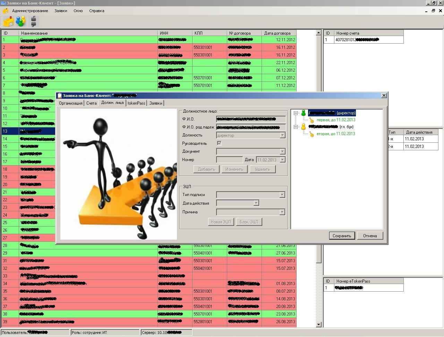This screenshot has height=337, width=444.
Task: Open the date picker showing 11.02.2013
Action: pyautogui.click(x=283, y=160)
